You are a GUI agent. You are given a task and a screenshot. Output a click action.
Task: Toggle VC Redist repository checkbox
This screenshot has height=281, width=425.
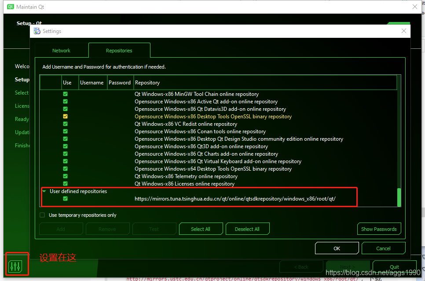click(65, 124)
